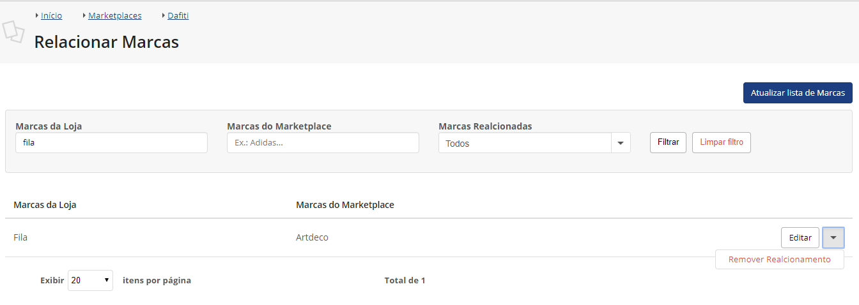Open the items per page selector
The height and width of the screenshot is (305, 859).
click(90, 280)
